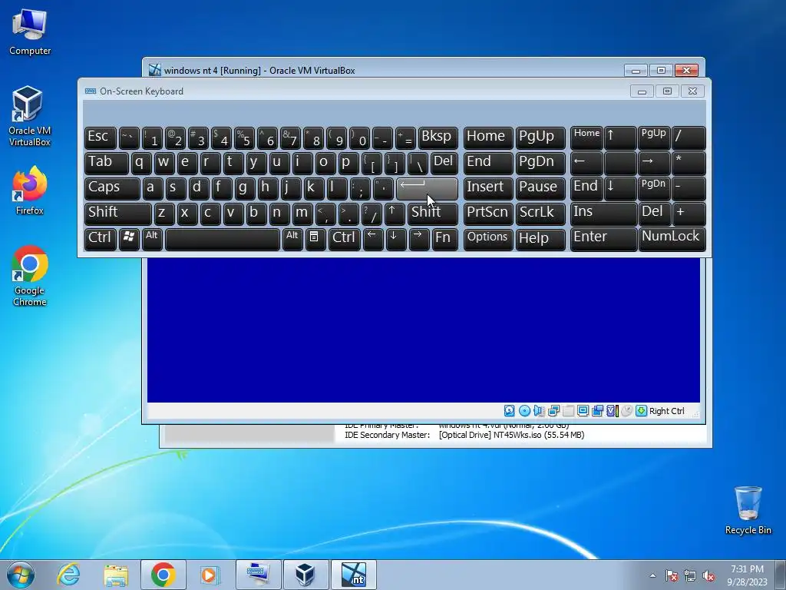Toggle the left Alt key
The height and width of the screenshot is (590, 786).
tap(152, 239)
